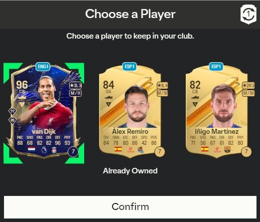
Task: Click the player pick badge icon top right
Action: pos(248,15)
